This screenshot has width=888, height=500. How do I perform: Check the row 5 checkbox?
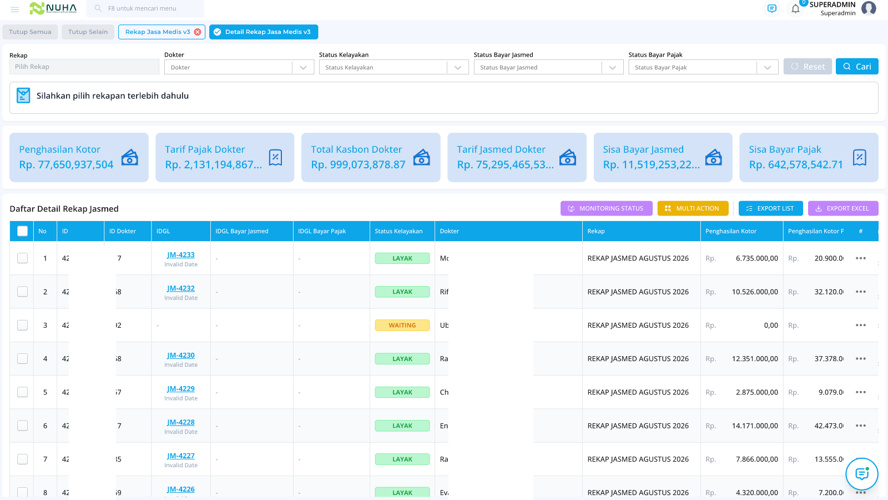coord(22,392)
